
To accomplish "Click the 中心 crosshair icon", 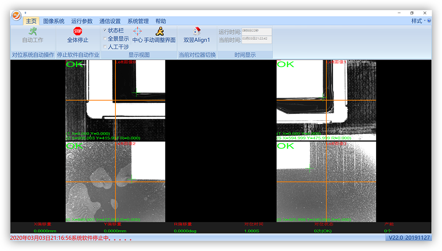I will click(137, 31).
